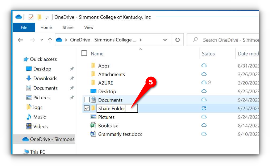Click the Word icon of Grammarly test.docx
Viewport: 270px width, 166px height.
coord(93,134)
